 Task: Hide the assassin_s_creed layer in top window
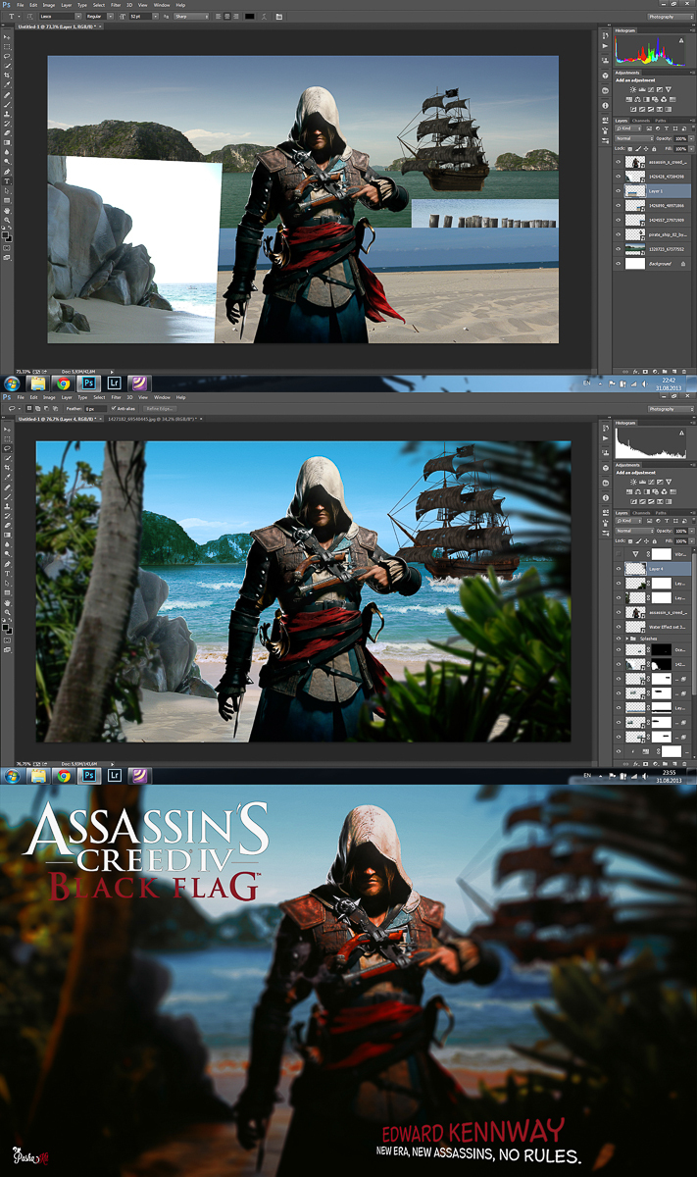click(x=618, y=162)
